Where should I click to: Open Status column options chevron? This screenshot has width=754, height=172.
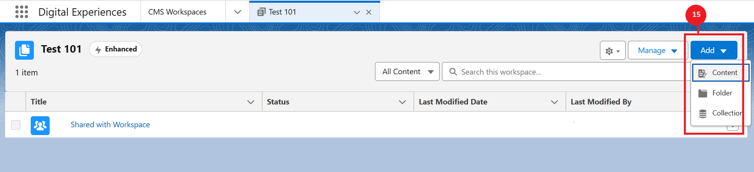(402, 102)
